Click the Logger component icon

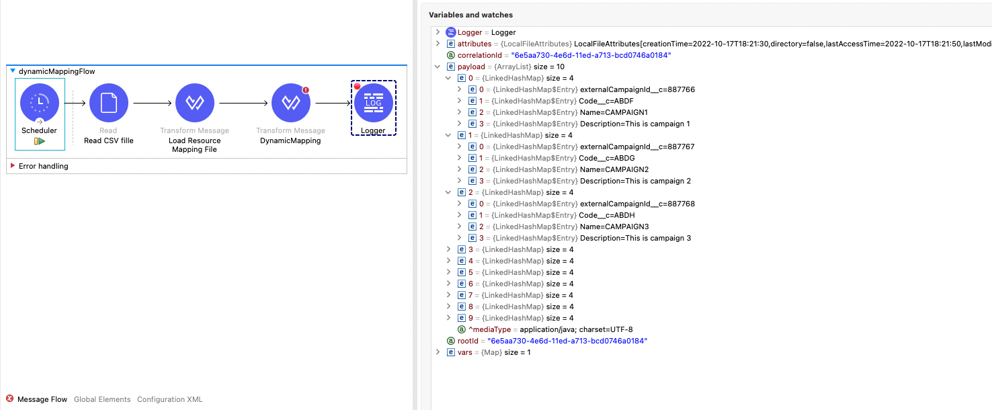(x=373, y=103)
